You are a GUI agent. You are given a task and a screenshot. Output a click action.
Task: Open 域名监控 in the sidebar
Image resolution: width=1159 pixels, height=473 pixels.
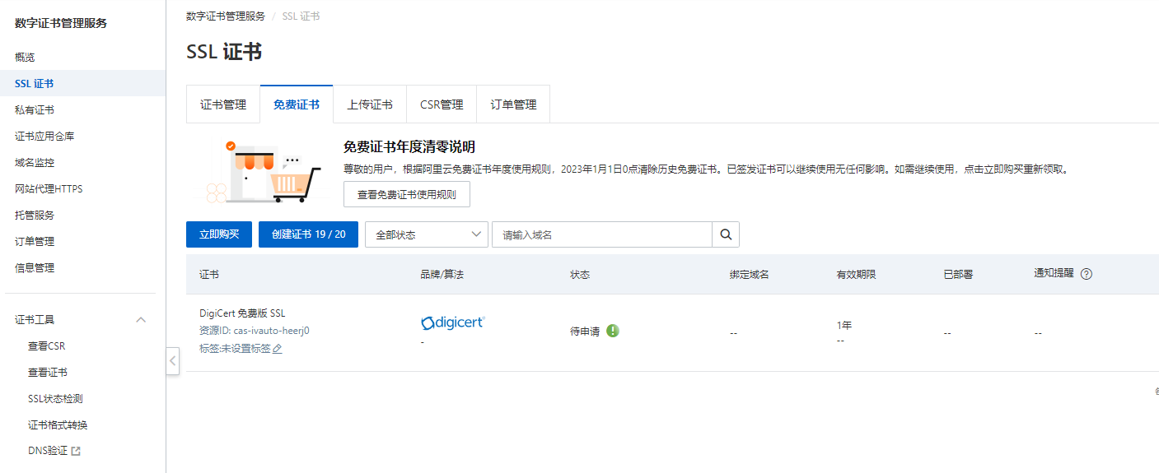pyautogui.click(x=35, y=163)
